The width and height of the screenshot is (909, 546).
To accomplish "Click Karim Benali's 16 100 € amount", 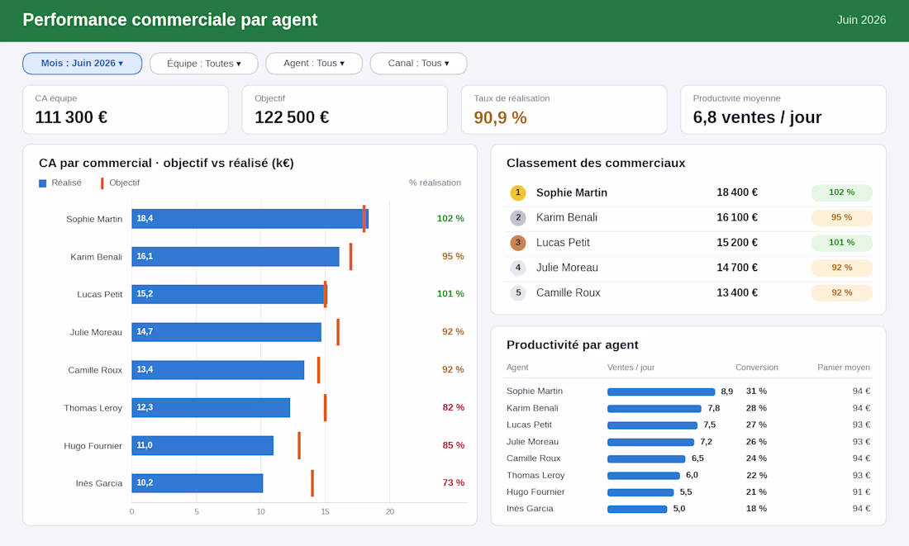I will [737, 217].
